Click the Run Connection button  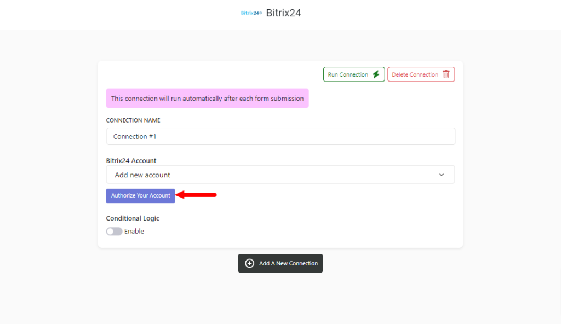[354, 74]
